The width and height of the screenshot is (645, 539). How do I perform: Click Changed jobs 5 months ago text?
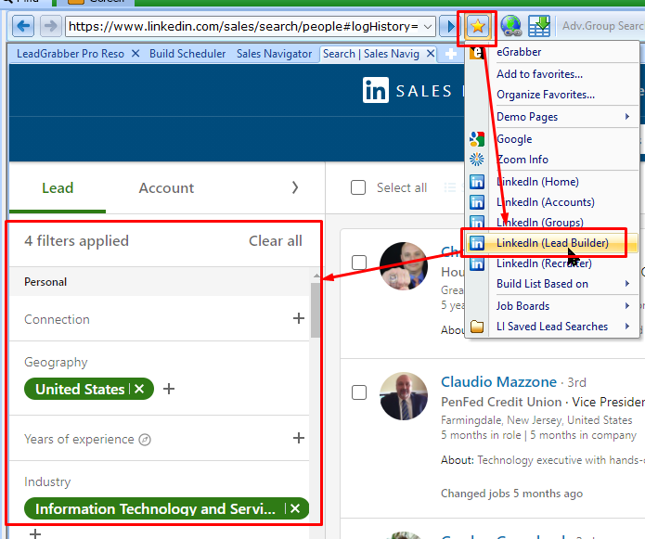(x=511, y=494)
